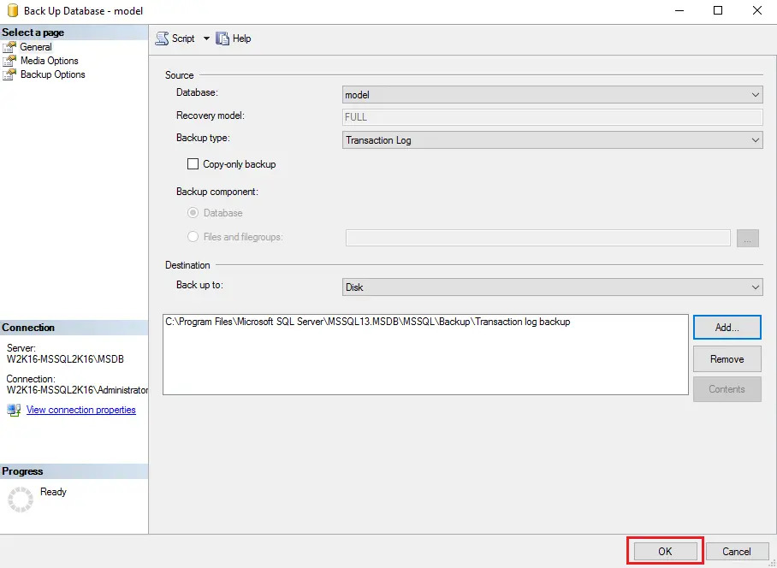
Task: Open the Script dropdown arrow
Action: coord(206,38)
